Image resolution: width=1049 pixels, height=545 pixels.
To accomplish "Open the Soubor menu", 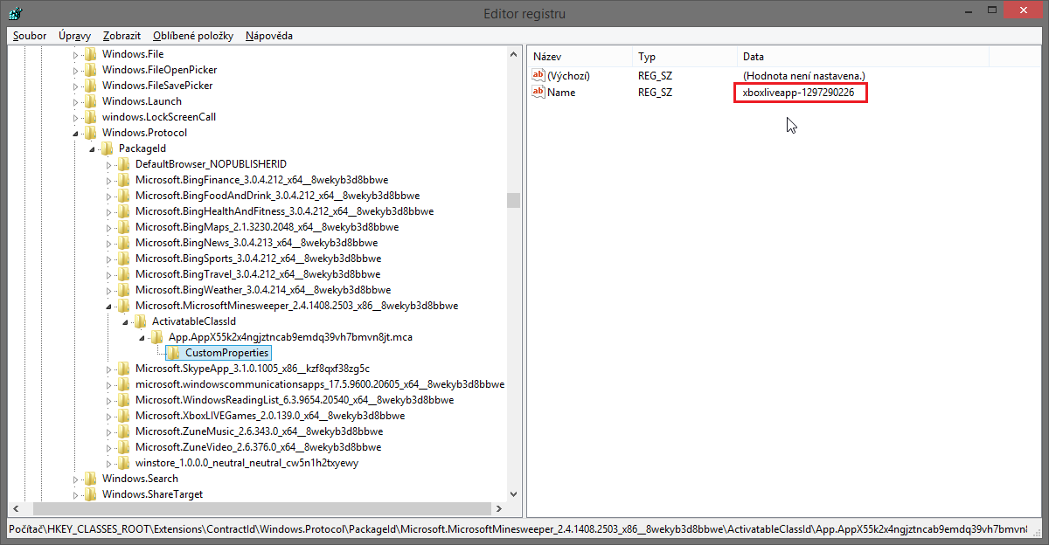I will coord(30,36).
